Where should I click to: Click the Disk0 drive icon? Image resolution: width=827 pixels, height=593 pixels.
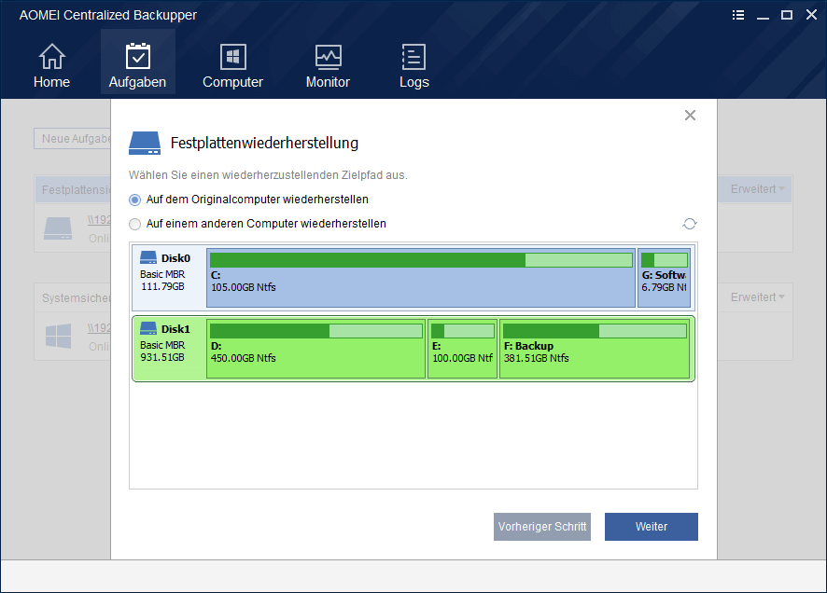pos(148,257)
